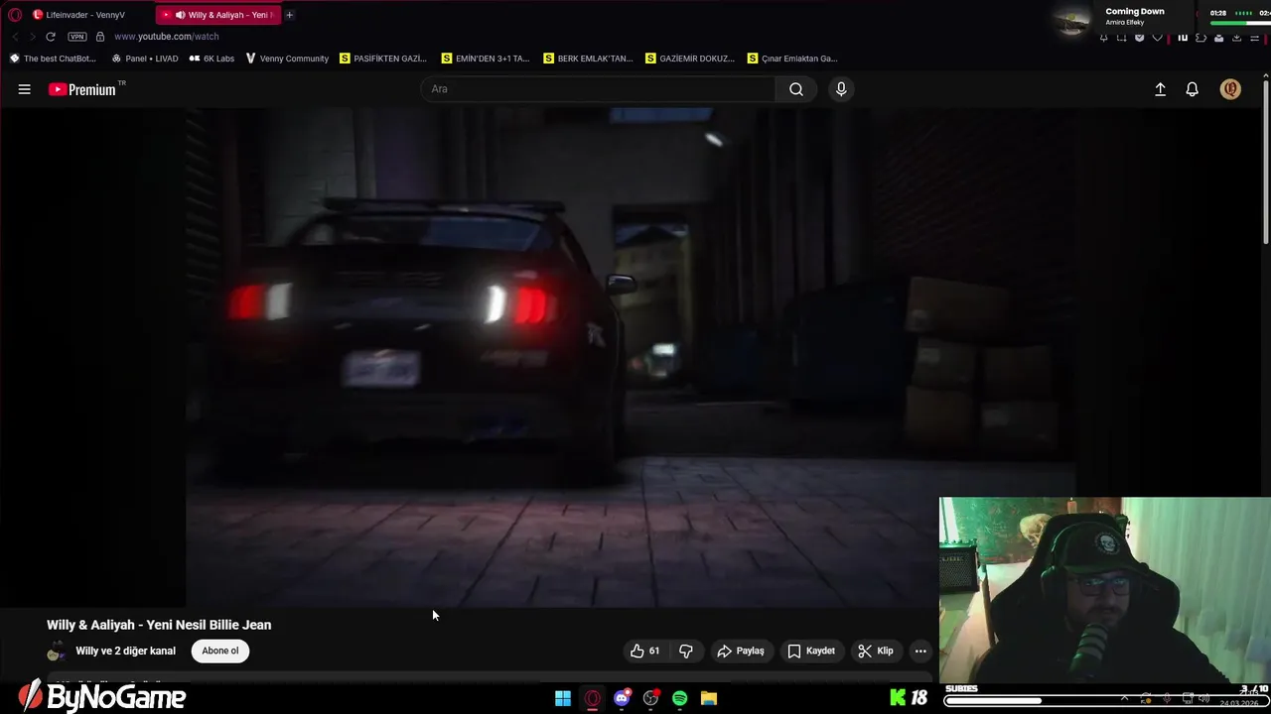Open The best ChatBot bookmark

pyautogui.click(x=53, y=59)
